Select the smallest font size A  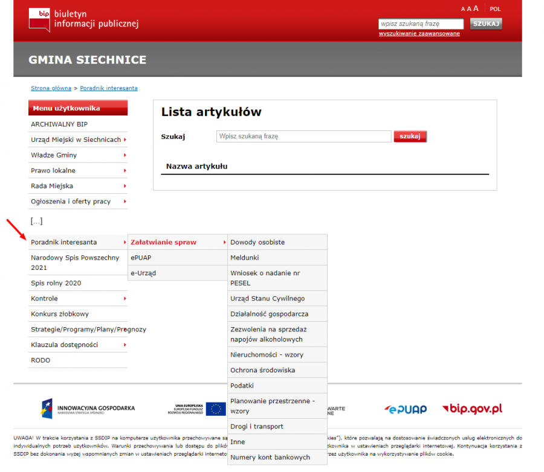[463, 9]
